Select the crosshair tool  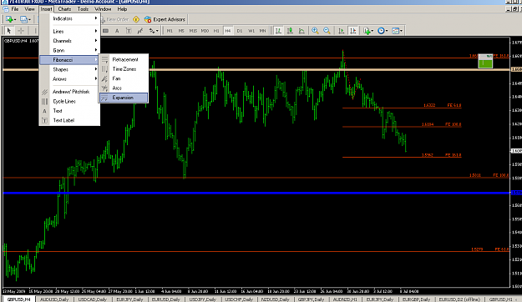tap(21, 31)
